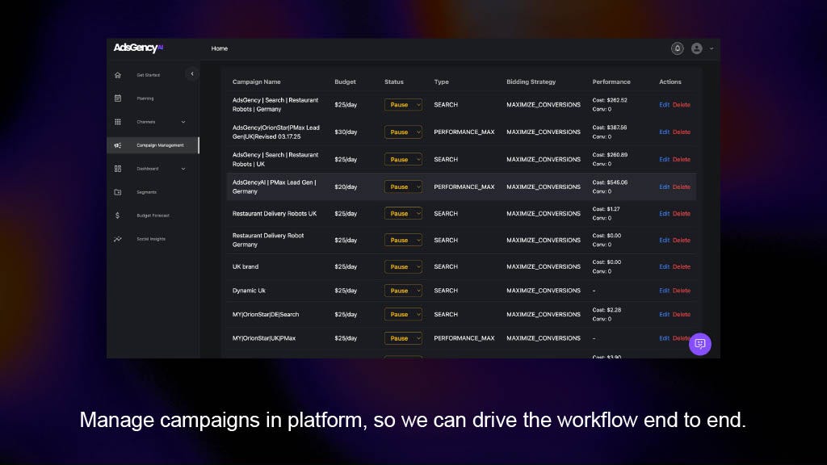Click the Dashboard icon in sidebar
The width and height of the screenshot is (827, 465).
(118, 169)
